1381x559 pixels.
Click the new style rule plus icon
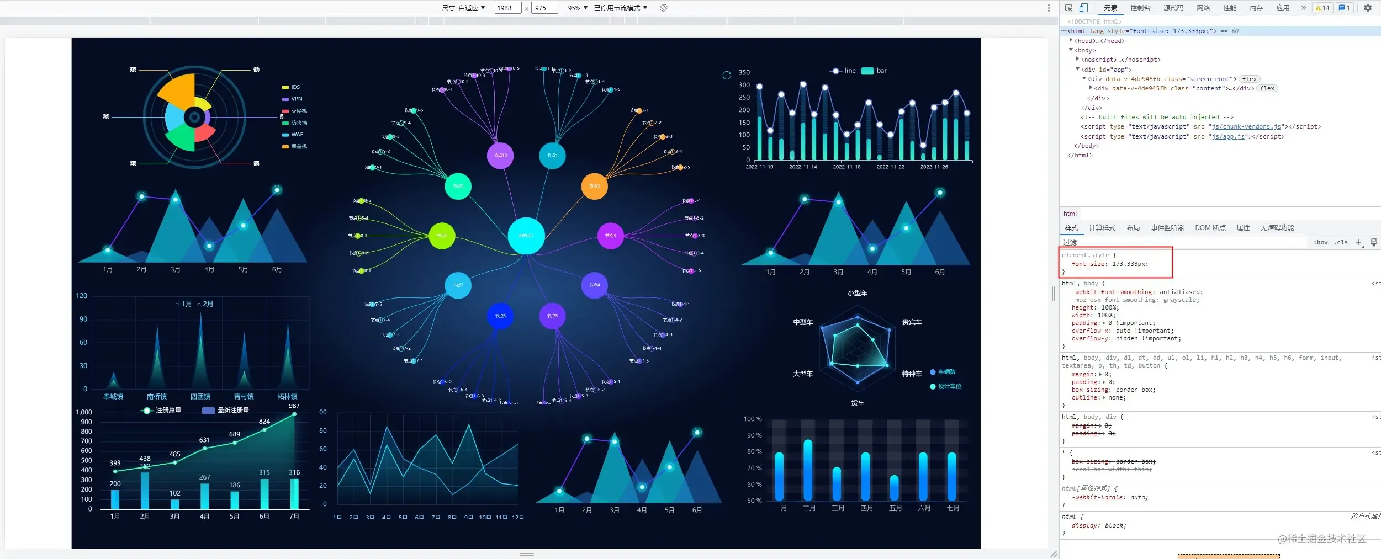click(x=1358, y=242)
